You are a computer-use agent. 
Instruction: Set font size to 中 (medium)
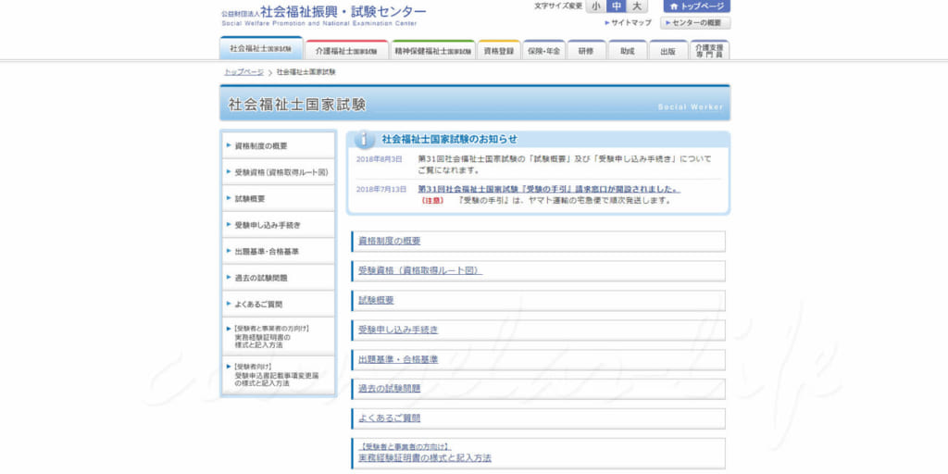616,6
